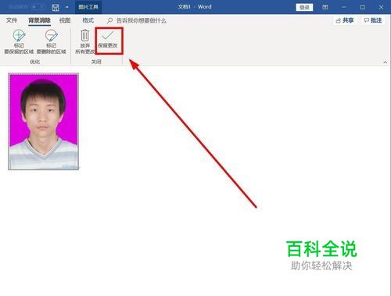391x296 pixels.
Task: Click the Sign in (登录) button
Action: [304, 7]
